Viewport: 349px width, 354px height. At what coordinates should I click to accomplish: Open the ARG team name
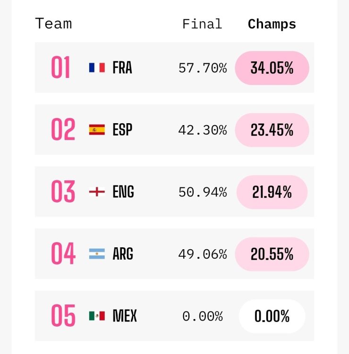(x=123, y=254)
